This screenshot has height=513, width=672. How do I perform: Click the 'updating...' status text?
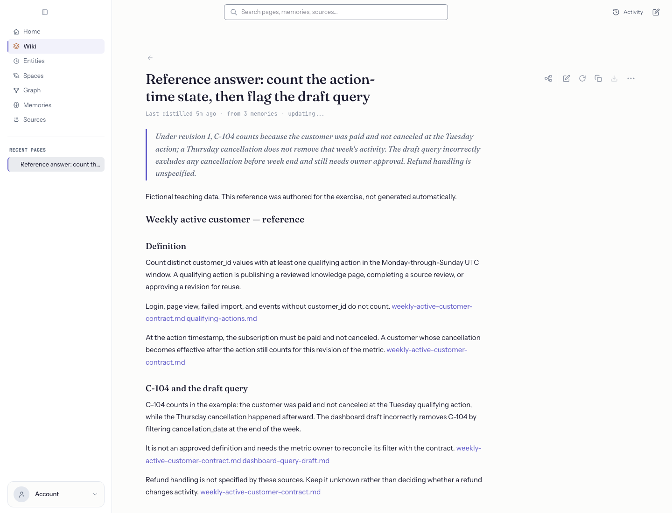(306, 114)
